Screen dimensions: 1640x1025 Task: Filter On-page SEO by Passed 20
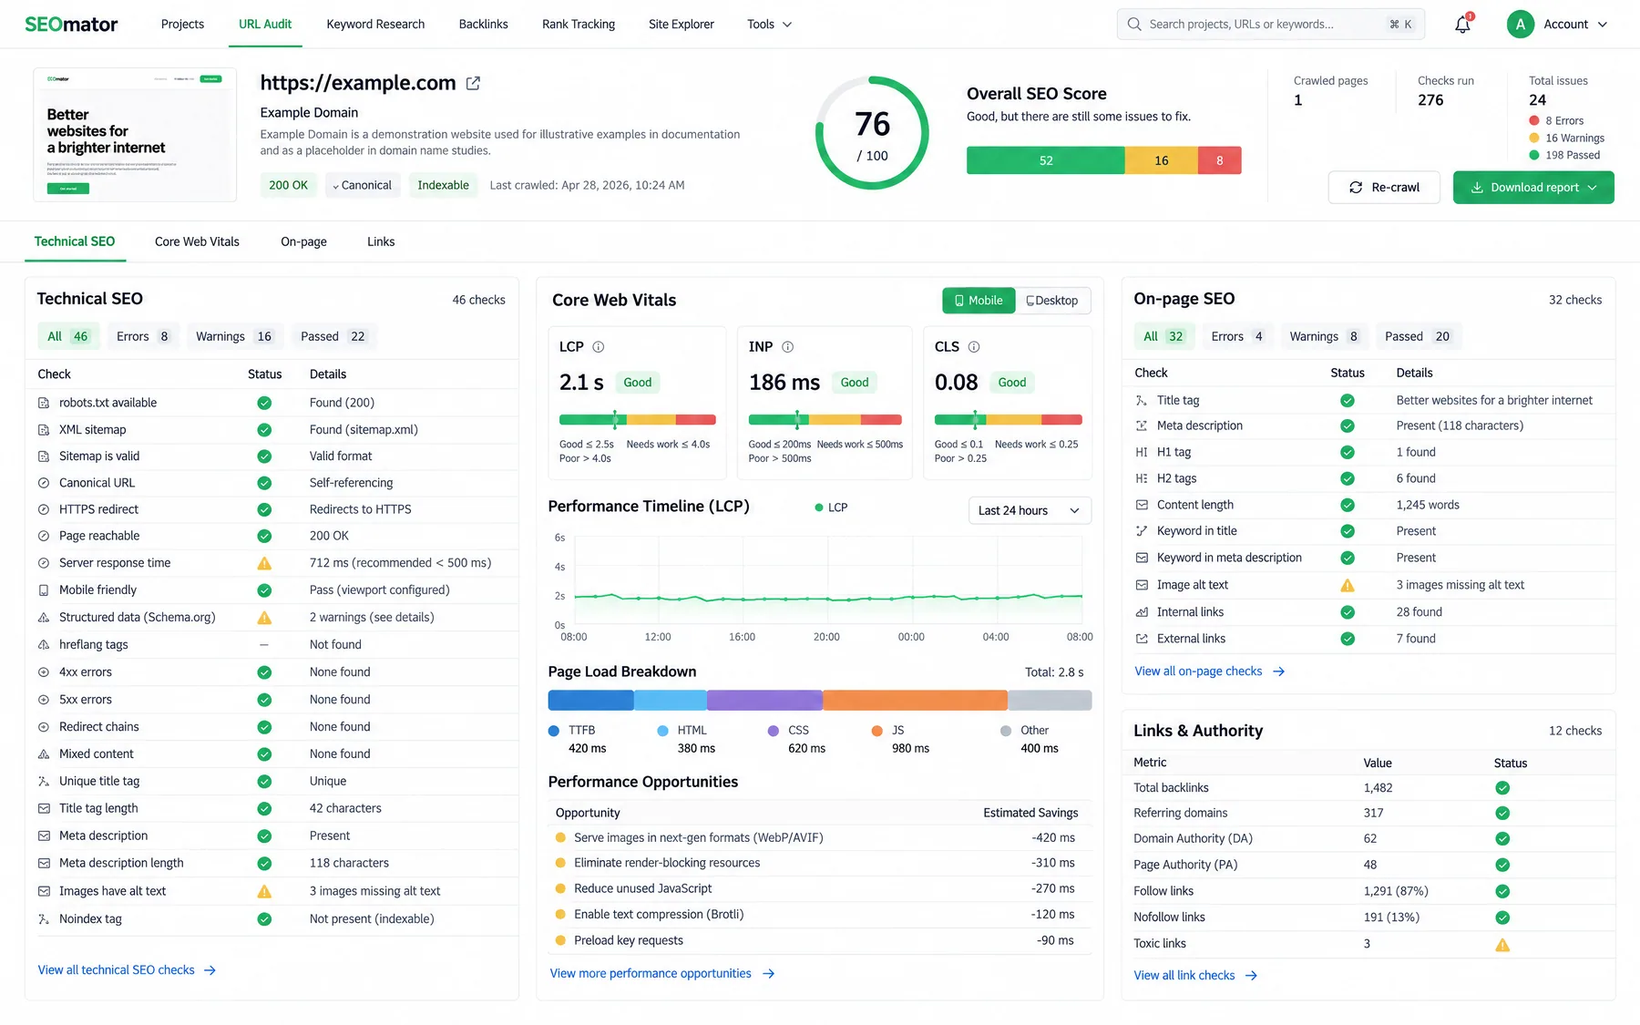coord(1418,336)
